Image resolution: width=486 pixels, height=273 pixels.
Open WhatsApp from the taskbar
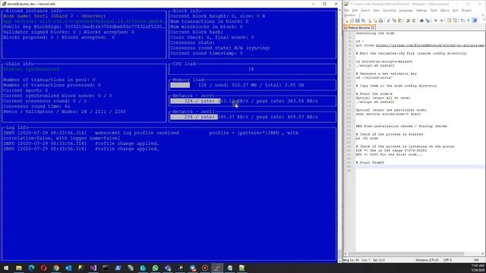[x=155, y=268]
